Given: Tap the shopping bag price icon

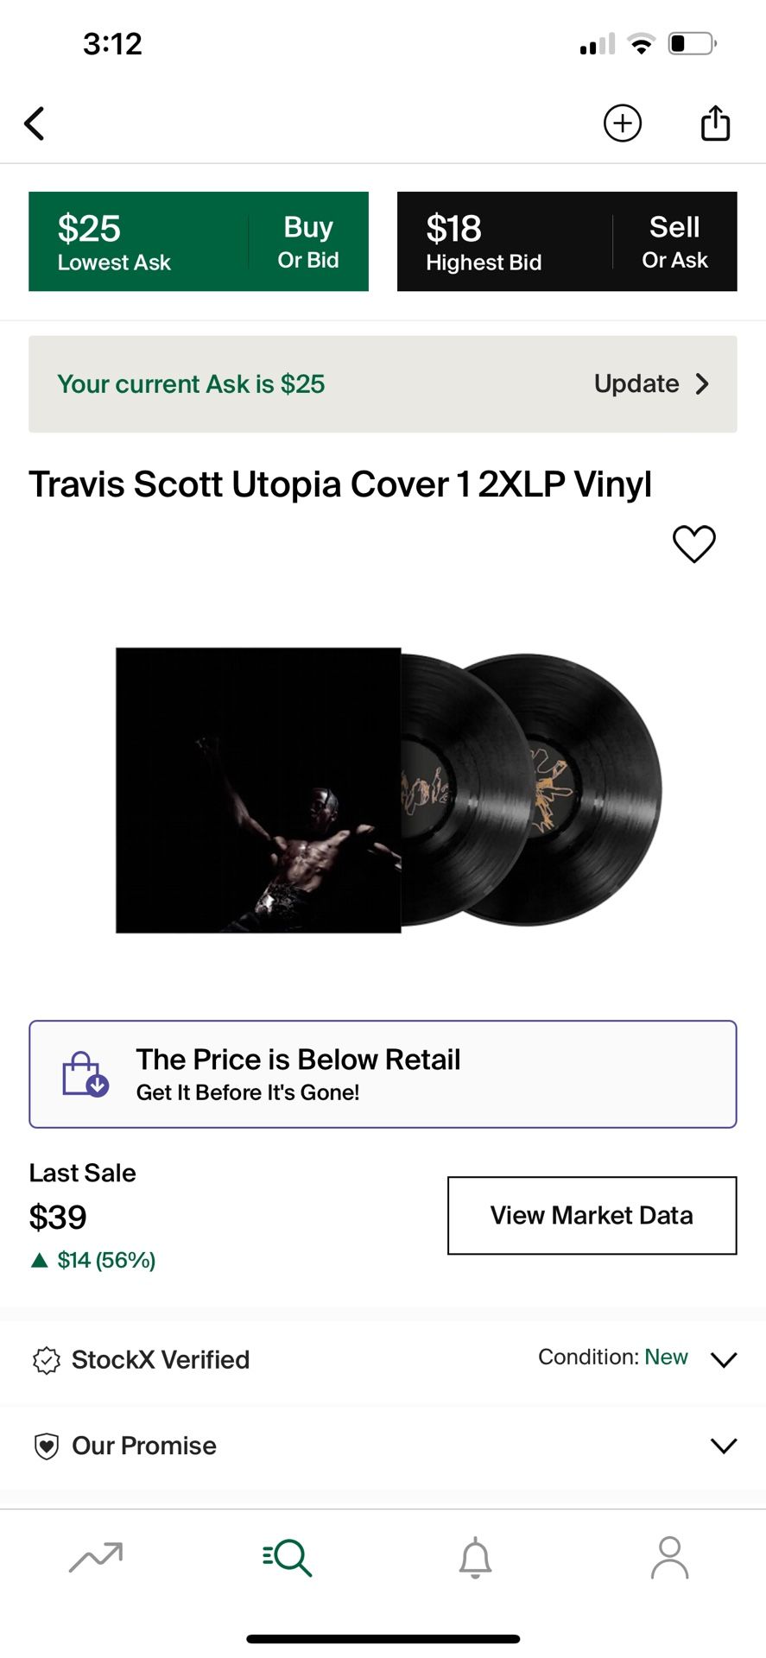Looking at the screenshot, I should point(85,1074).
